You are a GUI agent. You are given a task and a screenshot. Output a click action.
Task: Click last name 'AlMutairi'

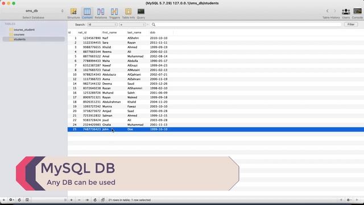[x=134, y=70]
